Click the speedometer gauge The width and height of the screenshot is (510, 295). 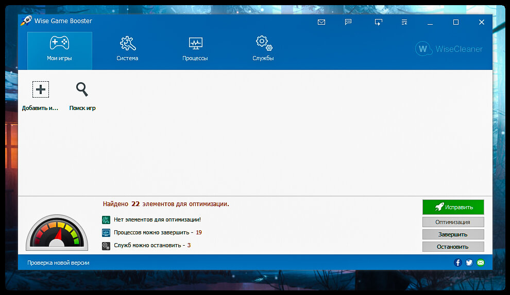(57, 232)
